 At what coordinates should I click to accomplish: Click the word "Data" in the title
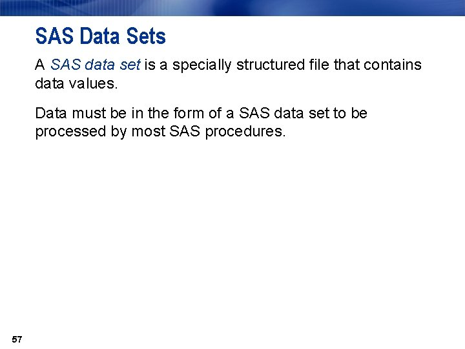[99, 36]
